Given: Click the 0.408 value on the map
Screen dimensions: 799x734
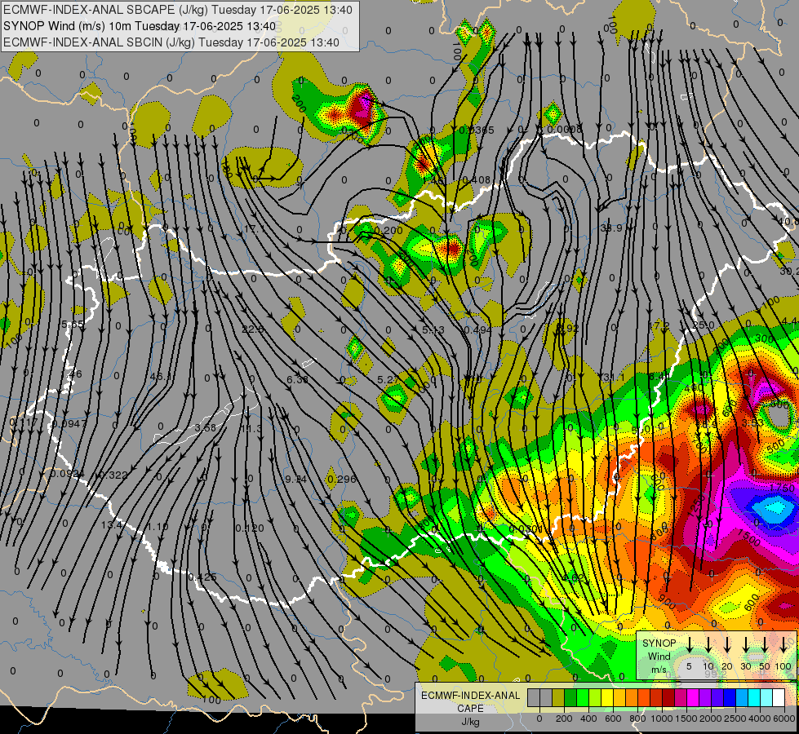Looking at the screenshot, I should (x=476, y=179).
